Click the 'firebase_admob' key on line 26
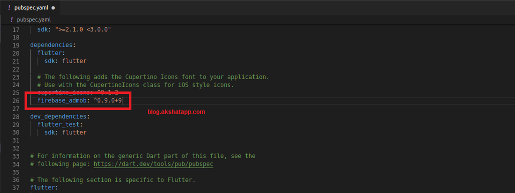Screen dimensions: 515x193 click(x=62, y=100)
